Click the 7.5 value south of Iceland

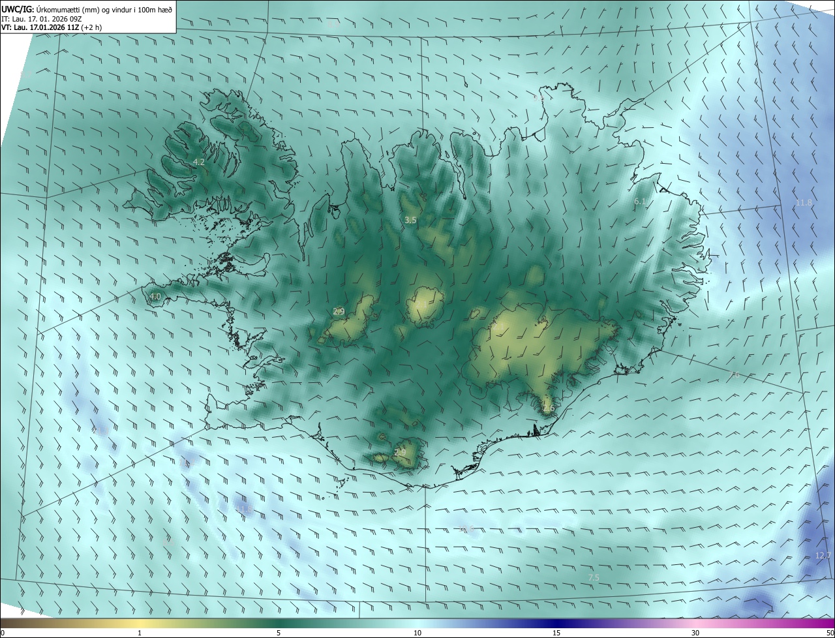point(594,578)
